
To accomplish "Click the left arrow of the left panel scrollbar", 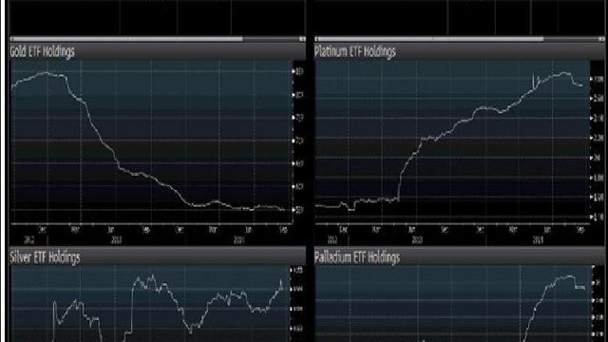I will tap(11, 39).
